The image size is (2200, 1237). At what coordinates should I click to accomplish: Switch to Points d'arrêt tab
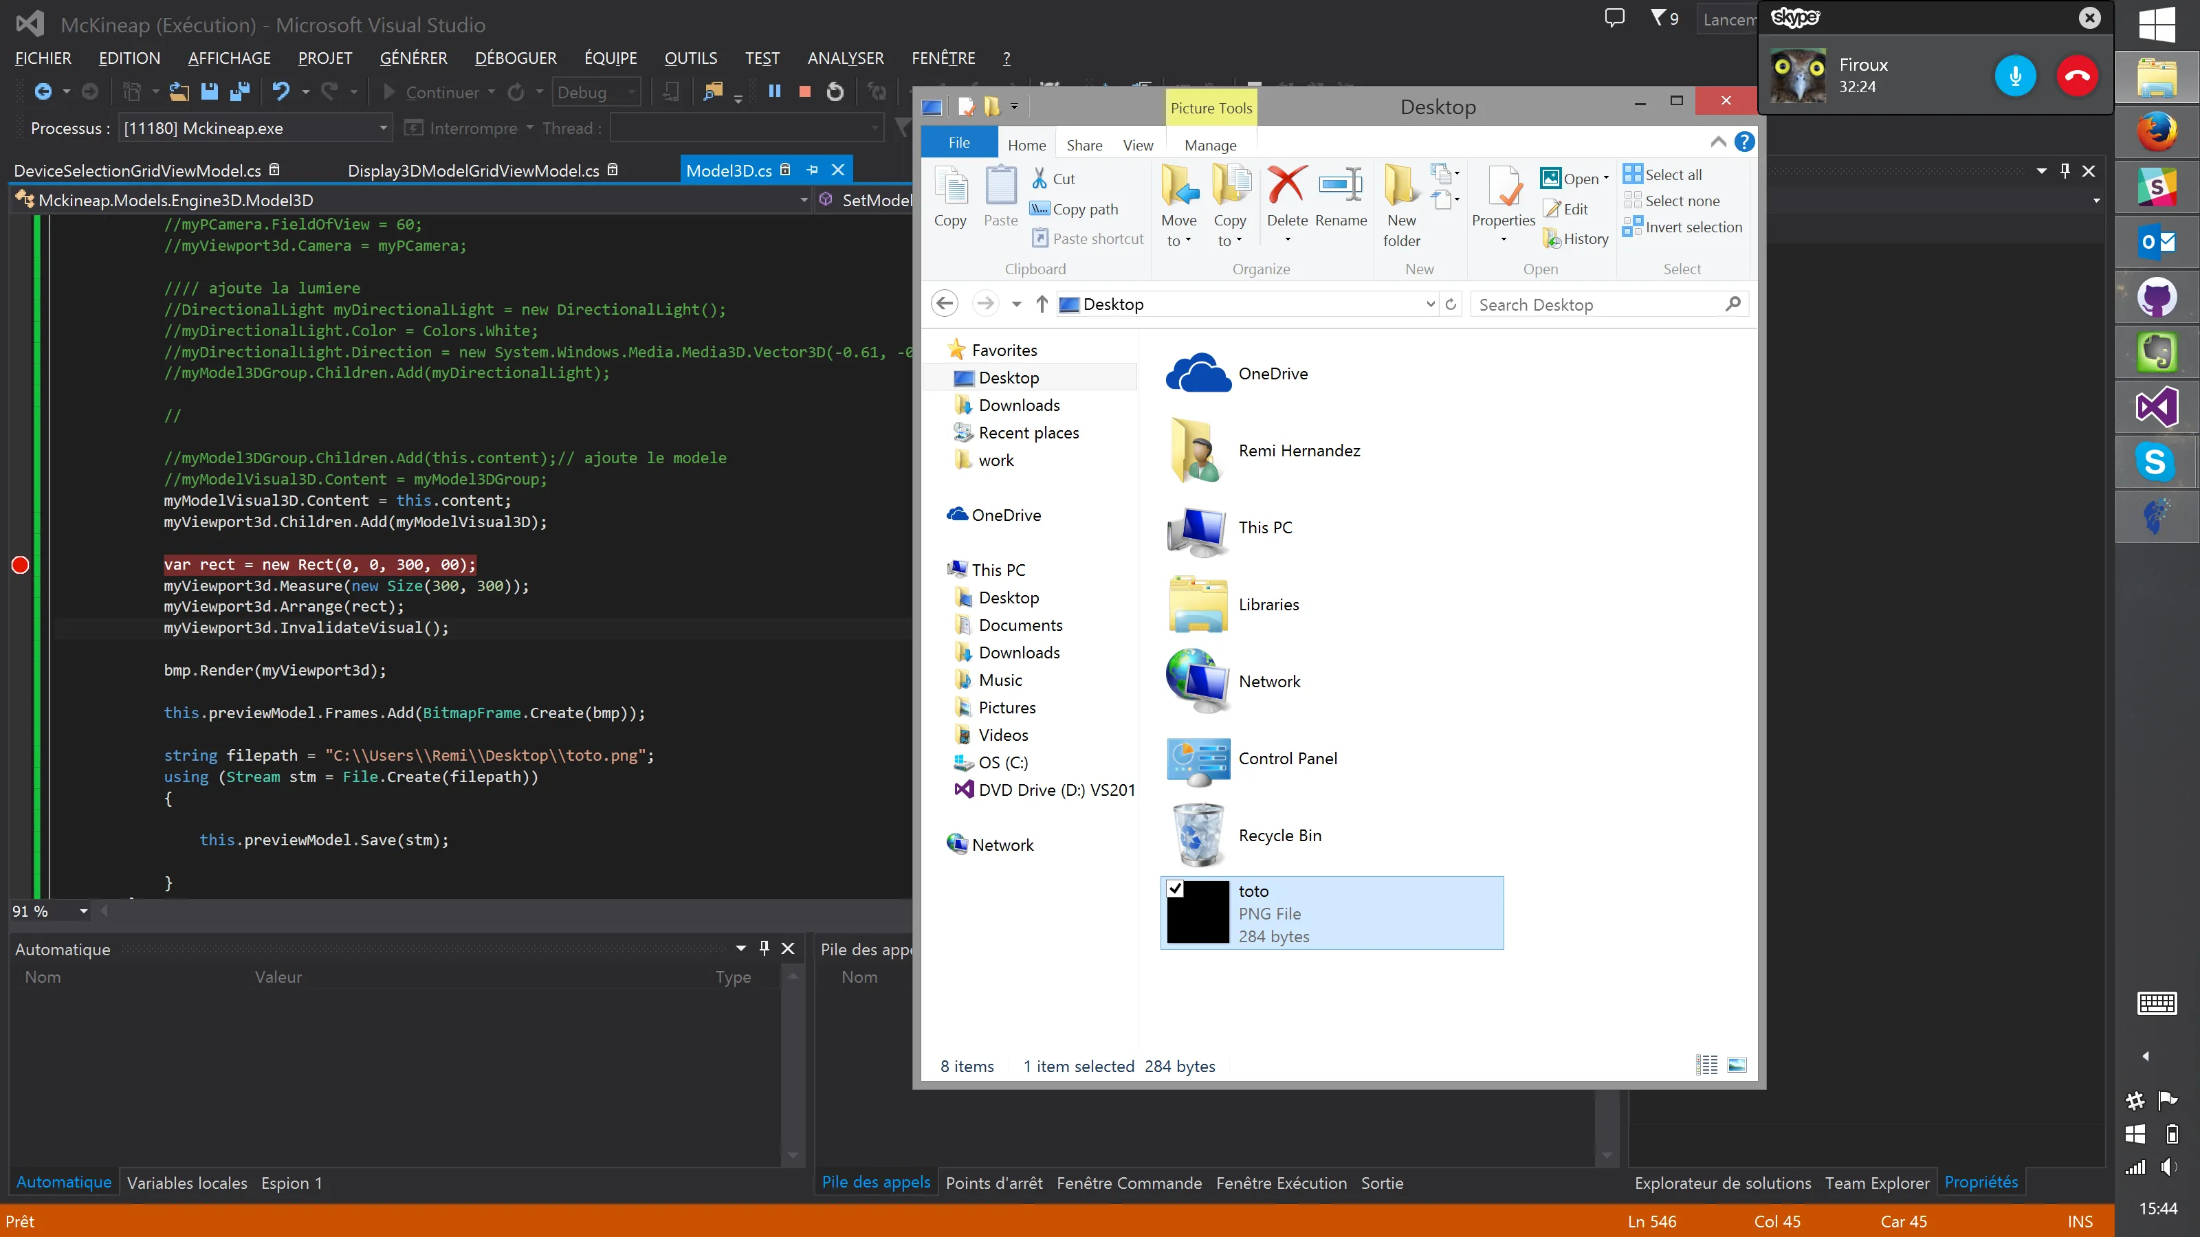[x=994, y=1182]
